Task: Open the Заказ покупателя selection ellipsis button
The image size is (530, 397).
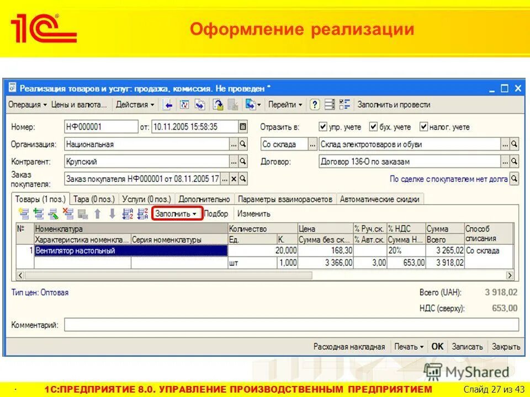Action: pos(225,179)
